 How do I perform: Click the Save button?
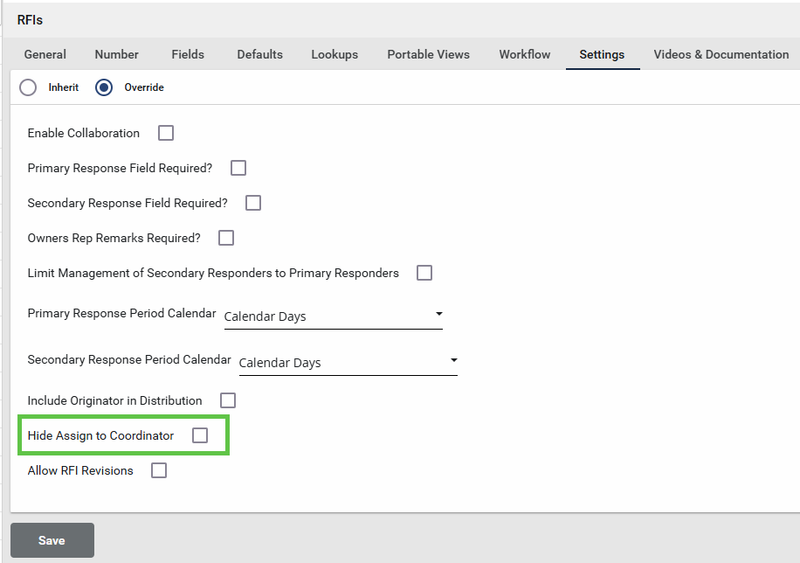coord(52,540)
